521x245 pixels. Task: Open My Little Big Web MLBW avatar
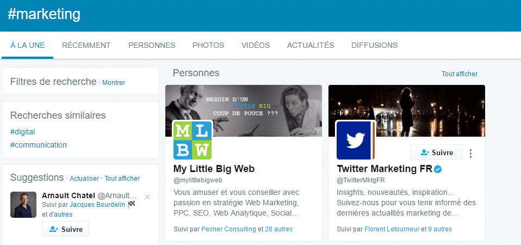pyautogui.click(x=193, y=140)
